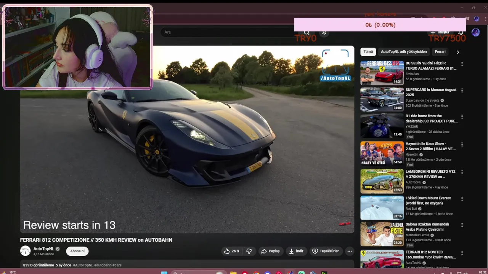Click 'Red Bull' channel name
Viewport: 488px width, 274px height.
411,209
